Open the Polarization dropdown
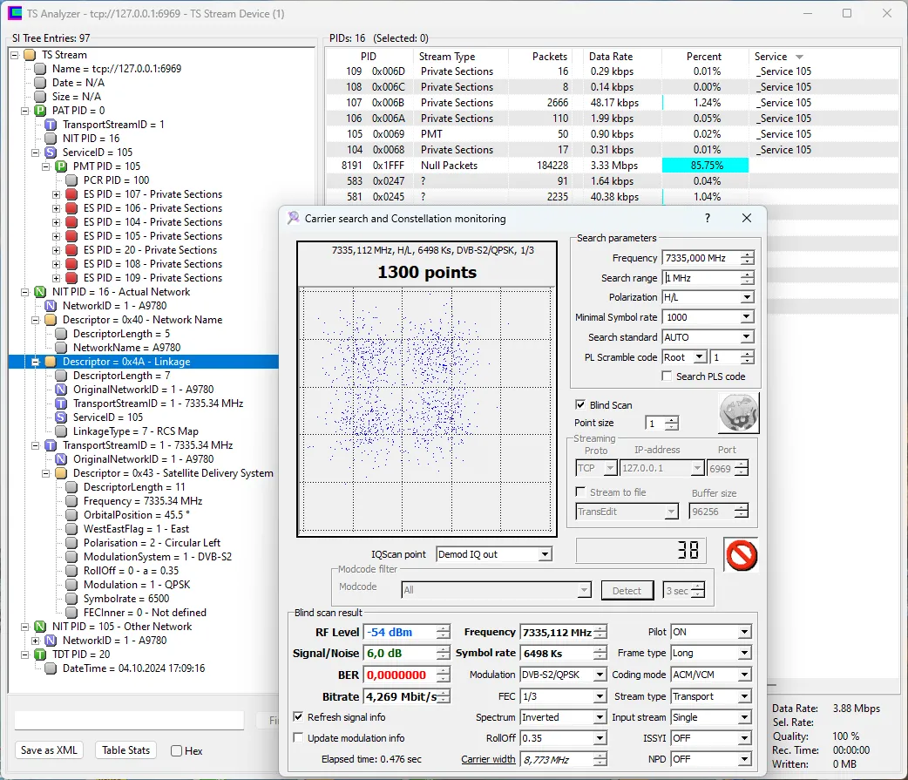This screenshot has width=908, height=780. point(747,297)
